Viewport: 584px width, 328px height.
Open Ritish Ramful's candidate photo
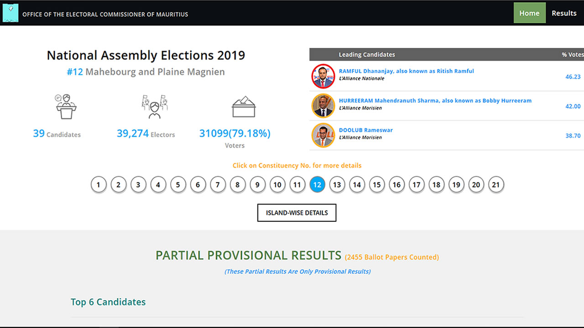[x=323, y=76]
